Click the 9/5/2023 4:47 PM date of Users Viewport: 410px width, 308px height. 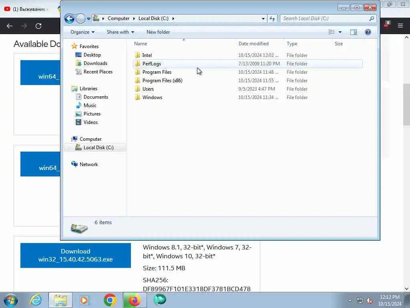pyautogui.click(x=257, y=89)
